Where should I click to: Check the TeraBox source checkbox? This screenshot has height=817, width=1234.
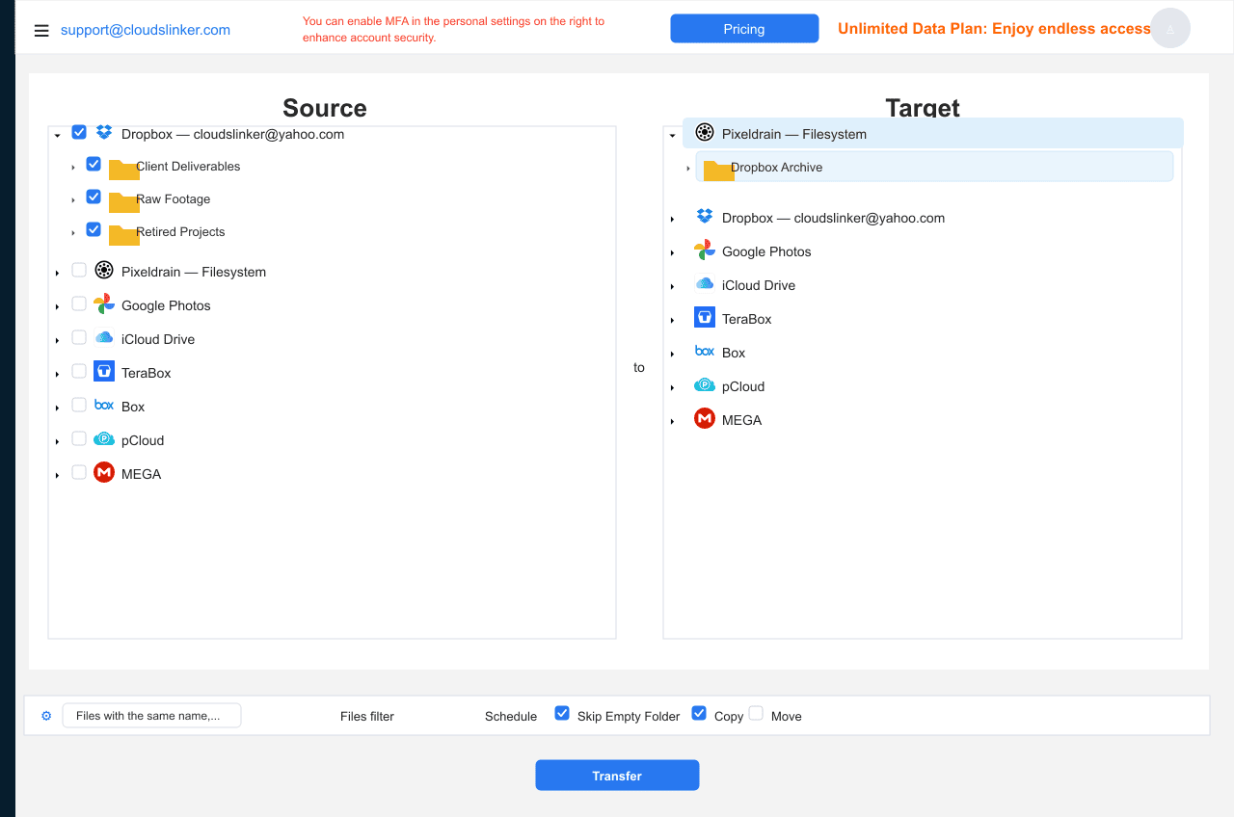coord(79,371)
